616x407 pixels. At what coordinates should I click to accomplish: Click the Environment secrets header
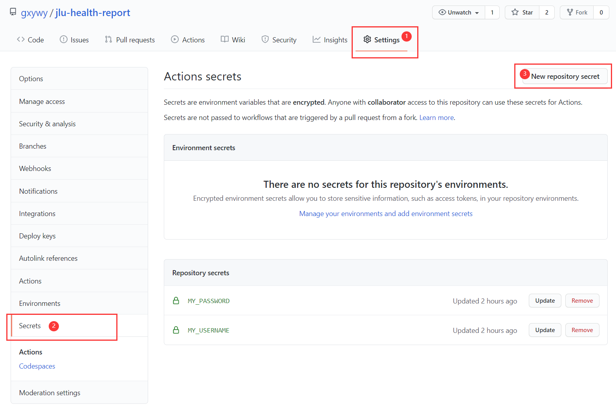pos(203,148)
